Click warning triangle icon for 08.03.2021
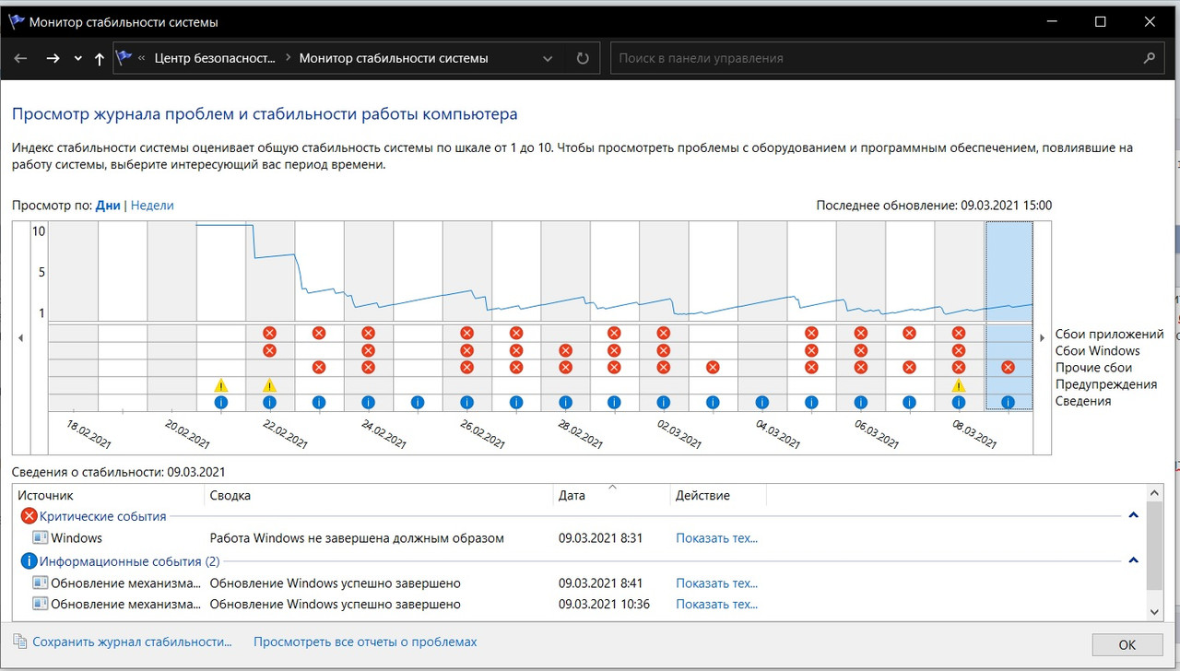 click(959, 384)
